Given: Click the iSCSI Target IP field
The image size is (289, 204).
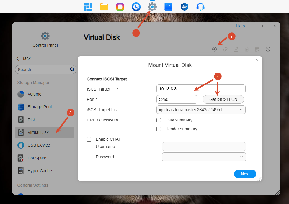Looking at the screenshot, I should (201, 89).
